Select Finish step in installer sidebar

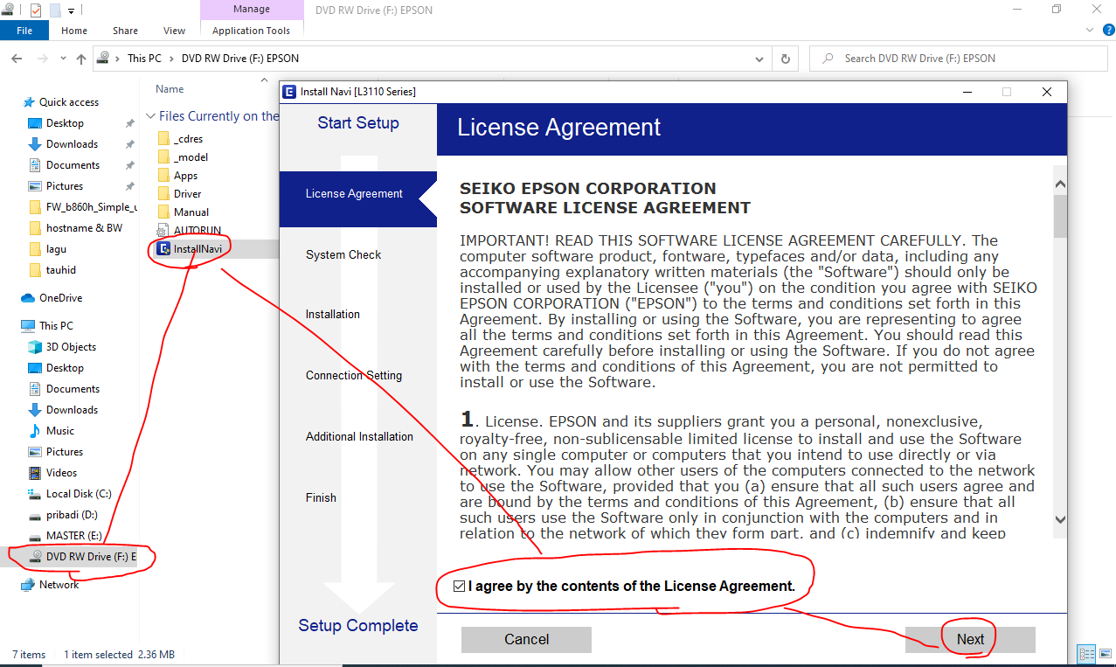[321, 498]
